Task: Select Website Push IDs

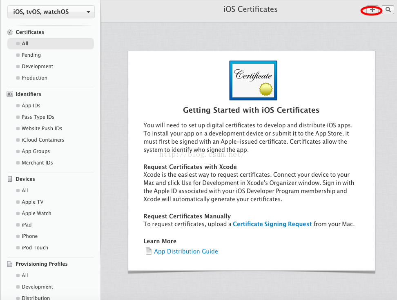Action: pyautogui.click(x=42, y=128)
